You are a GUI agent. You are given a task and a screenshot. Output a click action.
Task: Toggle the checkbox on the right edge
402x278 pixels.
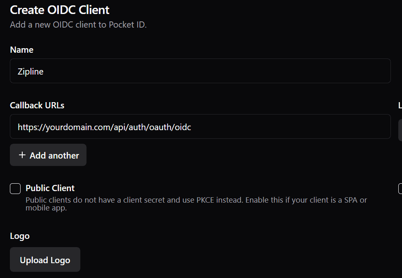pyautogui.click(x=400, y=189)
